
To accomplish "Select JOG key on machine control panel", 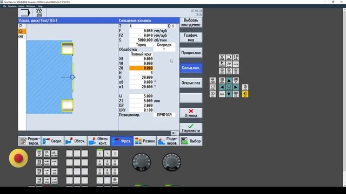I will coord(39,153).
